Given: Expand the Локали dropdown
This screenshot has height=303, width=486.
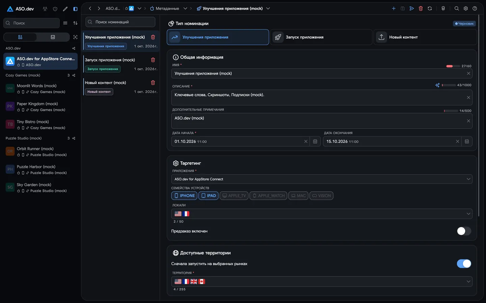Looking at the screenshot, I should (322, 214).
